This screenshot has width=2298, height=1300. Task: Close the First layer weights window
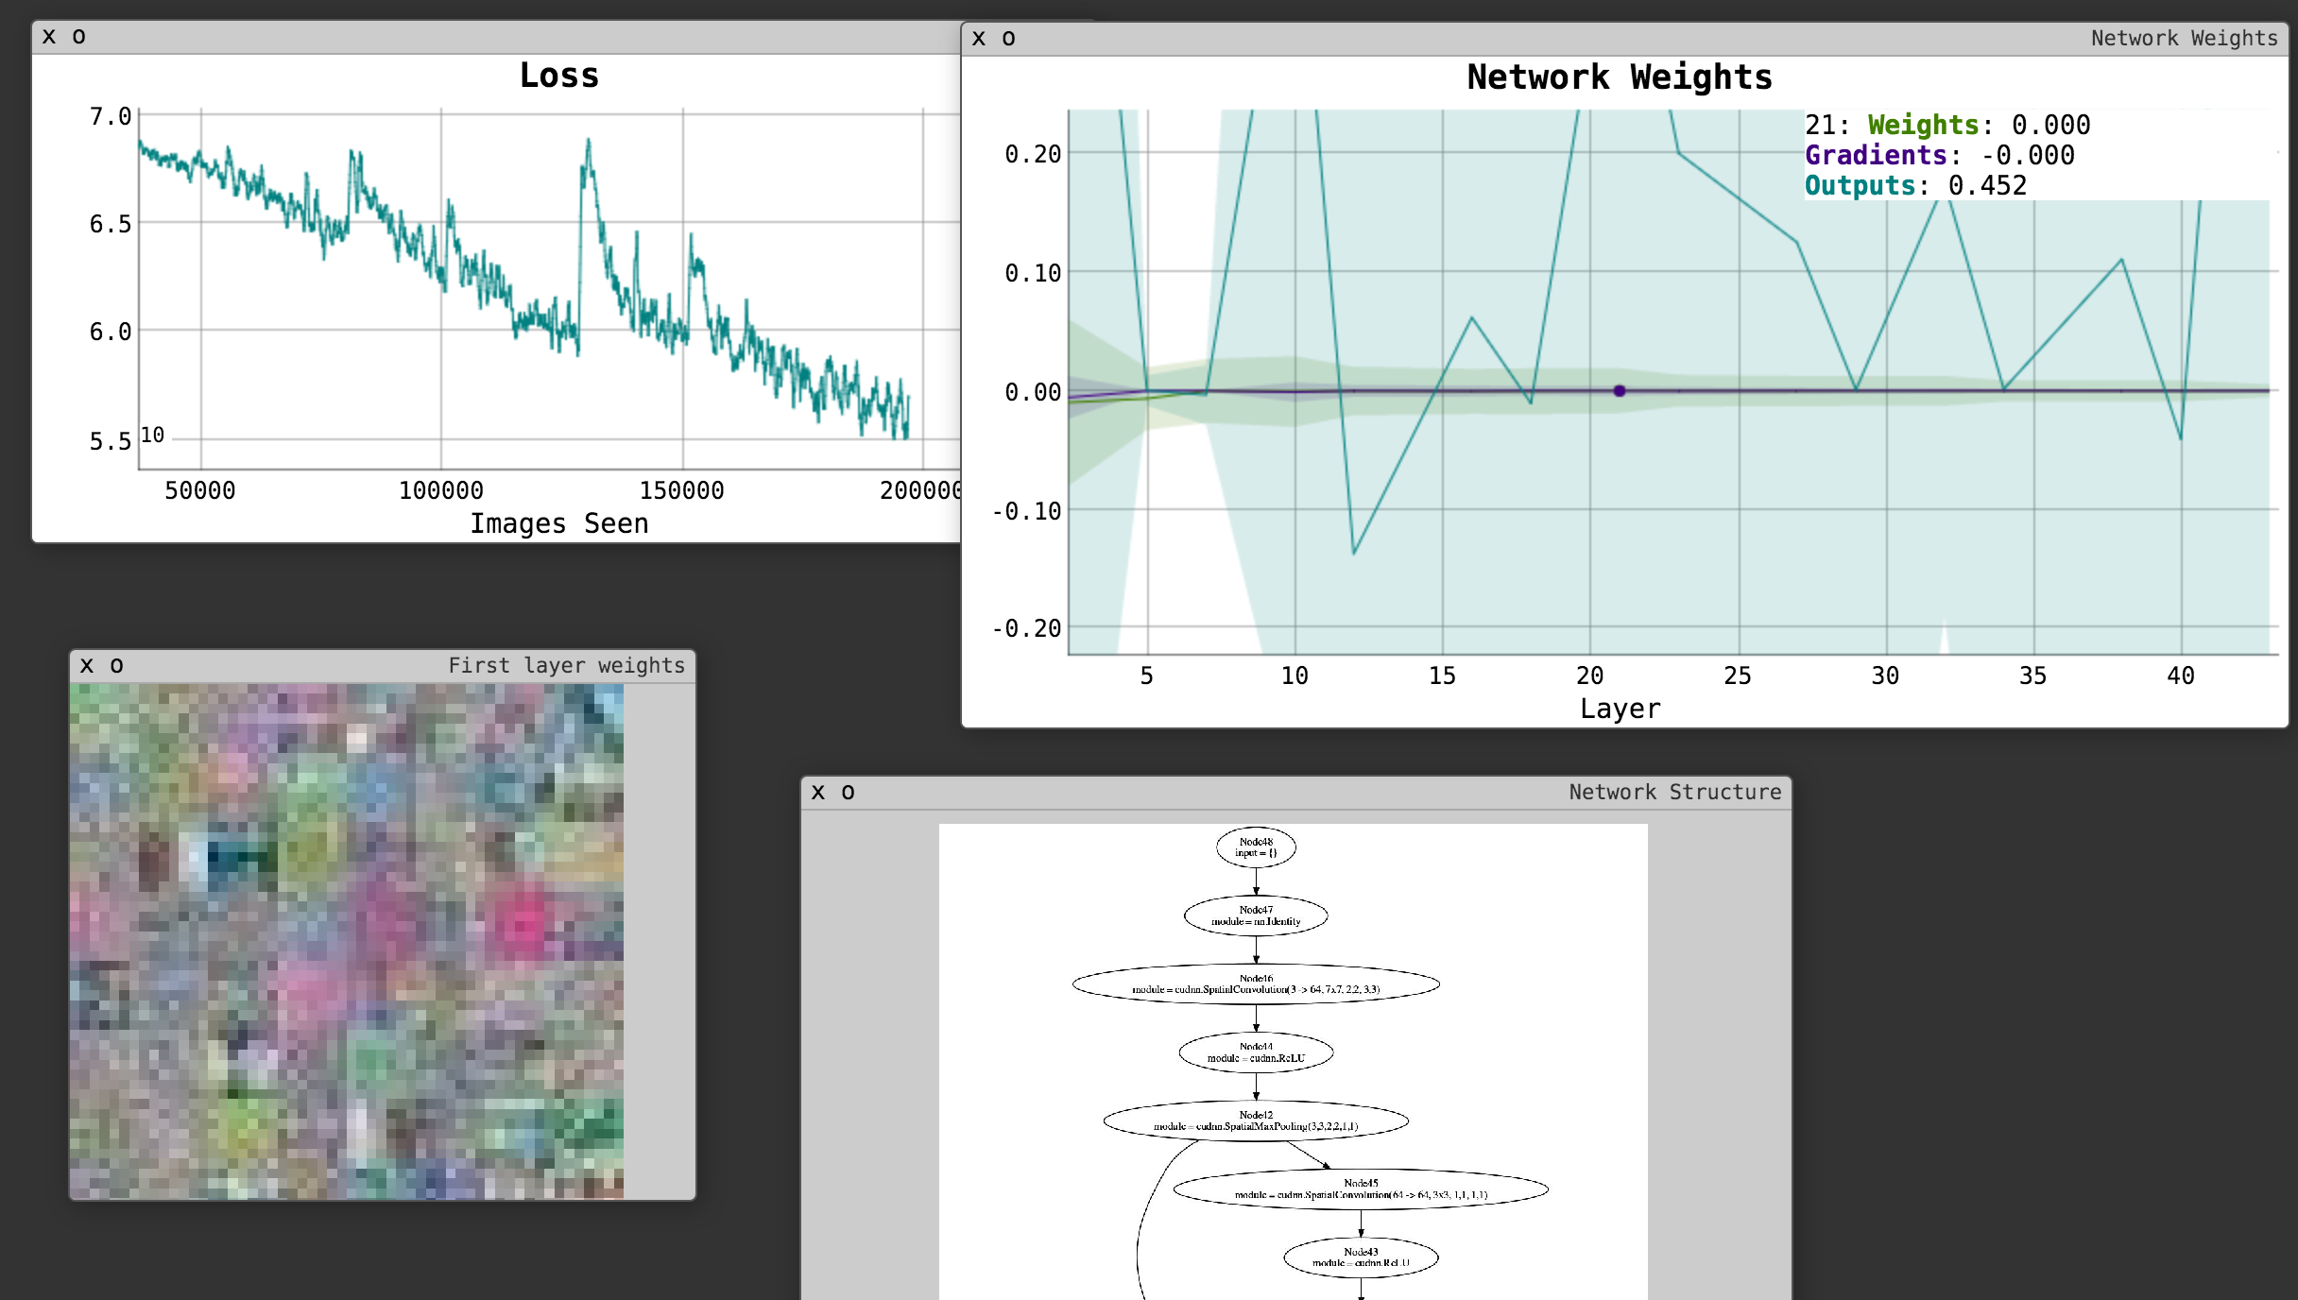pos(87,666)
